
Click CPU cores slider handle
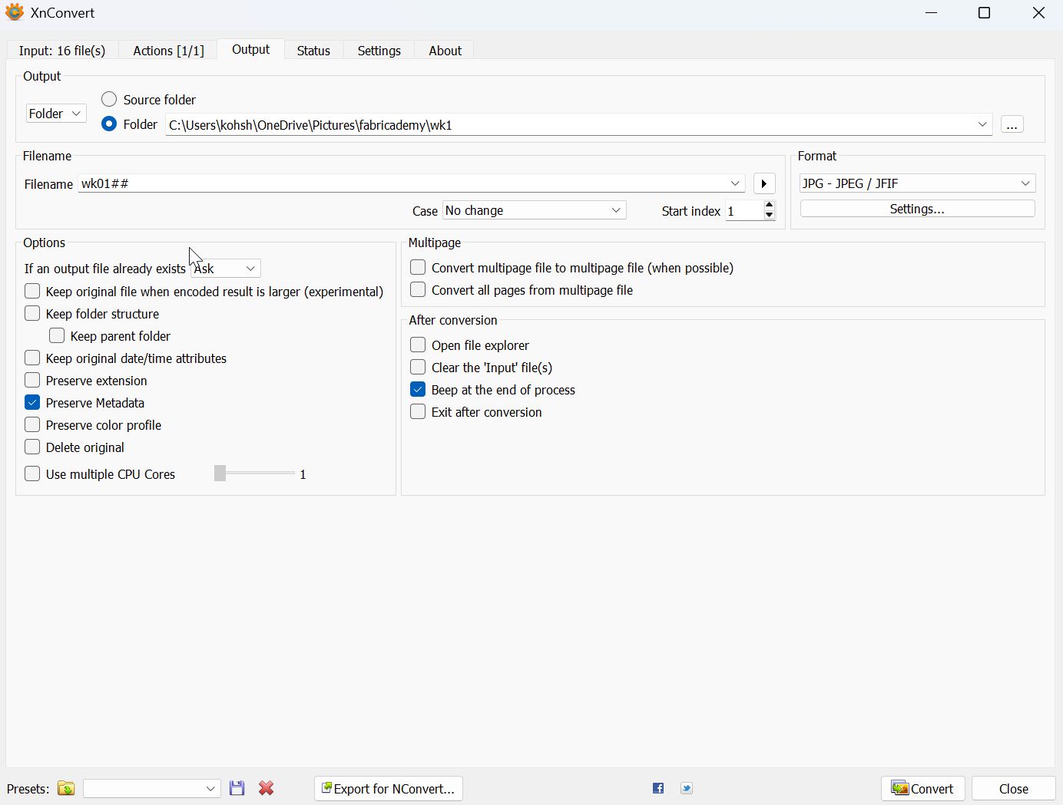coord(220,473)
